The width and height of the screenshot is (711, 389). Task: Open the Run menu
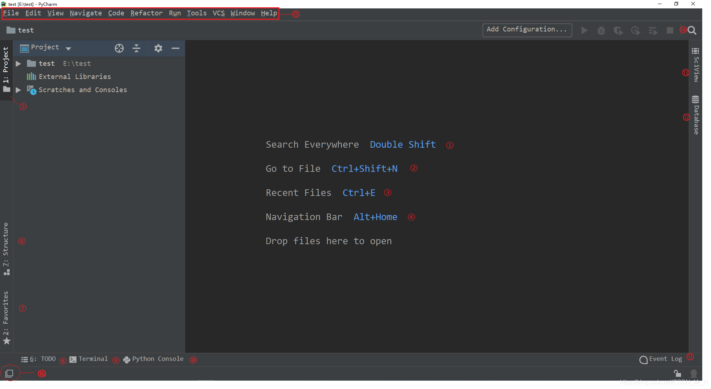(x=175, y=13)
